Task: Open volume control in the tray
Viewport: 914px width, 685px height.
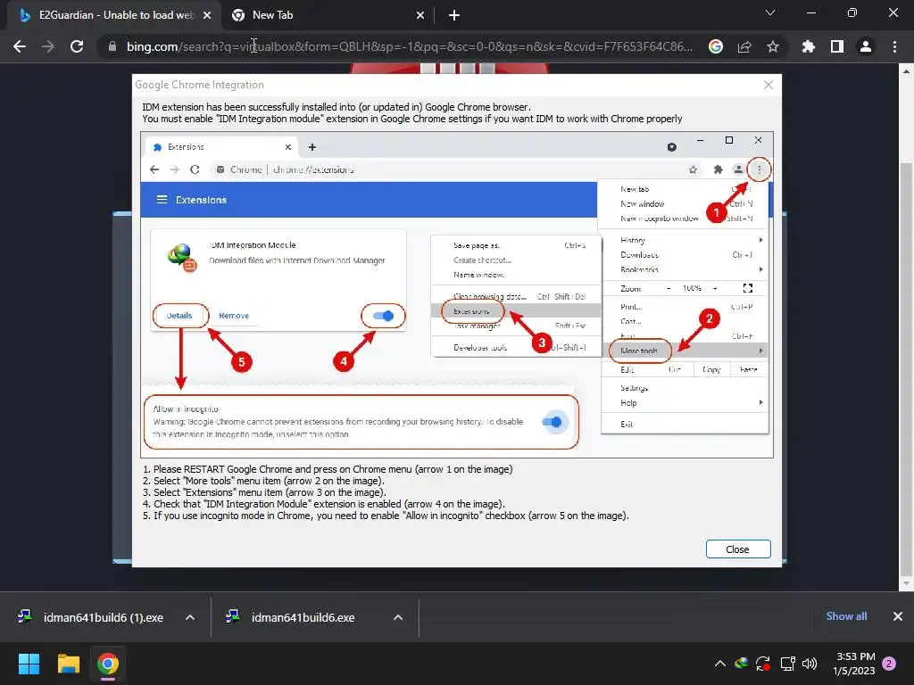Action: (809, 664)
